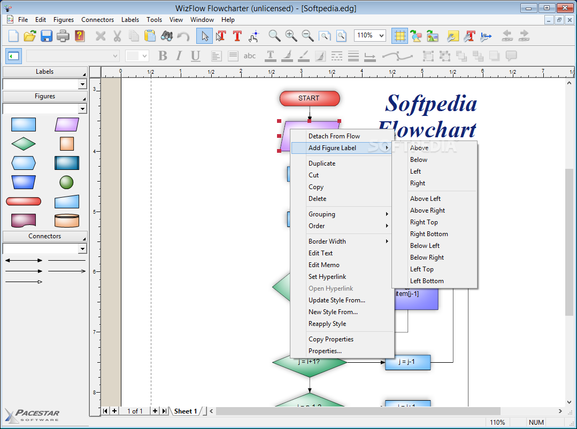Click the text alignment left icon
Image resolution: width=577 pixels, height=429 pixels.
216,56
